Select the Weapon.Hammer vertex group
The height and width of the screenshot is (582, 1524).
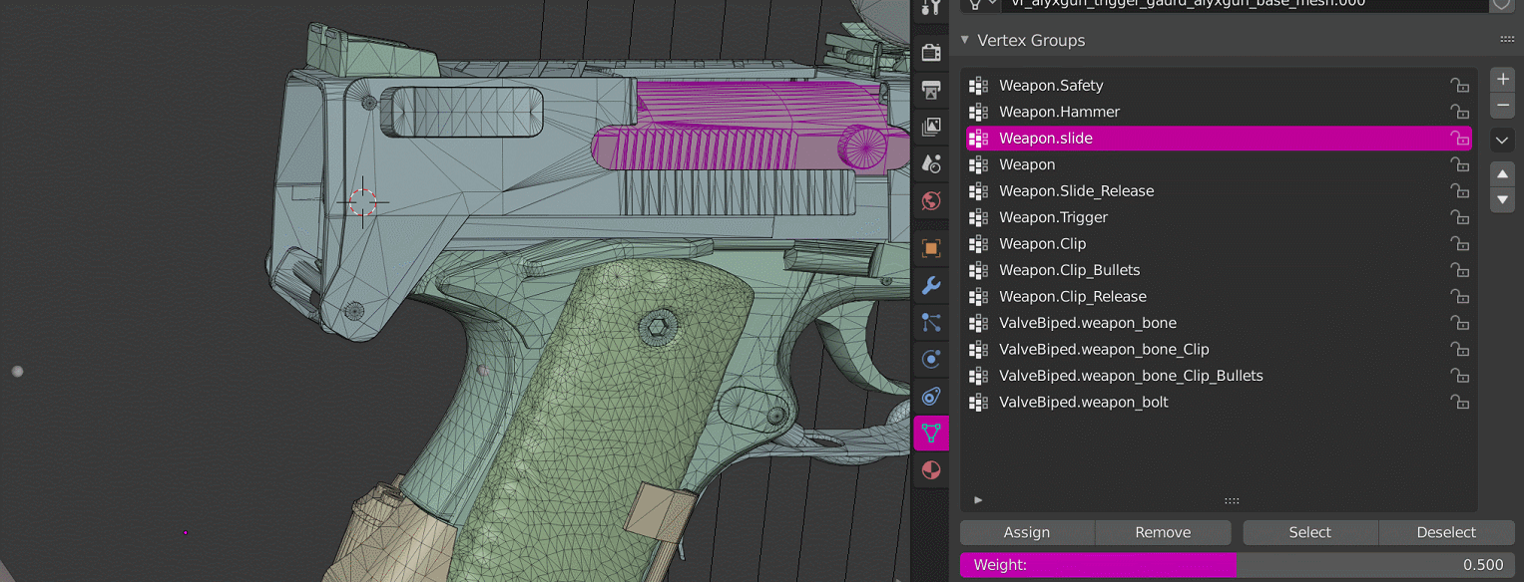(1219, 112)
